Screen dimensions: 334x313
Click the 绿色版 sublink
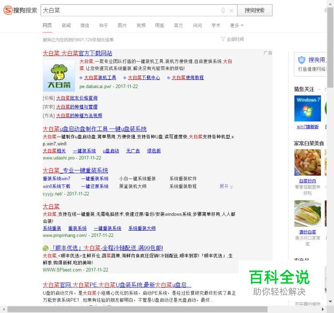click(154, 151)
